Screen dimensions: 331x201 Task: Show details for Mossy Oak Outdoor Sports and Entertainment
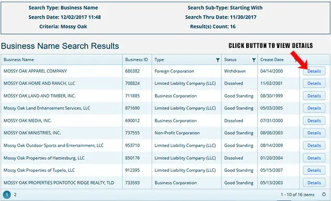[314, 145]
